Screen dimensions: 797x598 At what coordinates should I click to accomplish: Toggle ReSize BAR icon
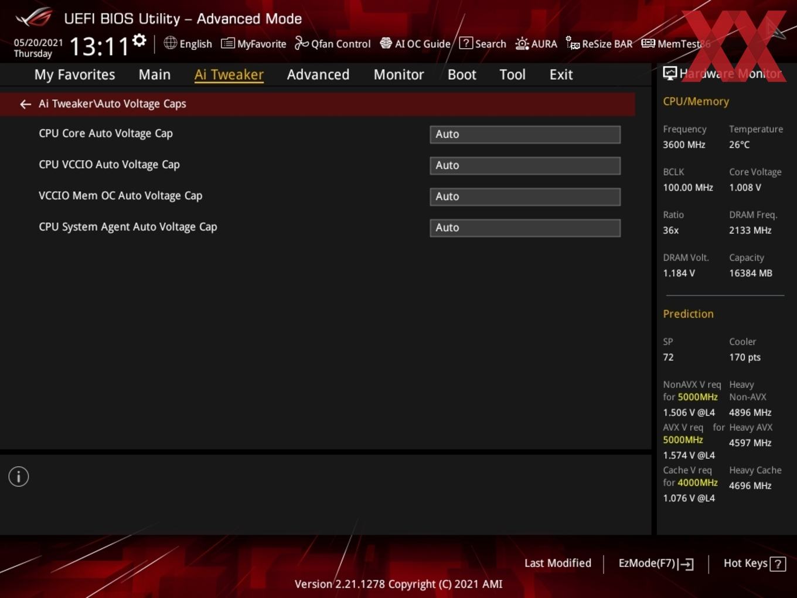click(573, 43)
